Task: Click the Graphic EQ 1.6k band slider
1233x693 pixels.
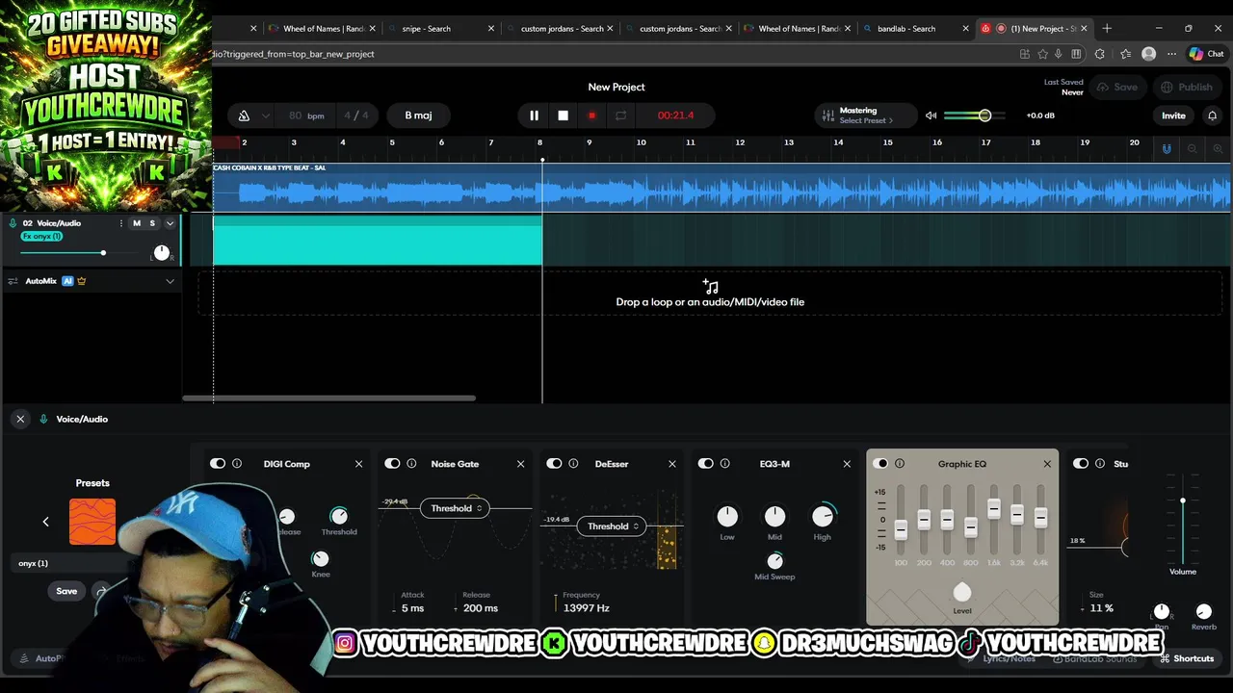Action: tap(993, 510)
